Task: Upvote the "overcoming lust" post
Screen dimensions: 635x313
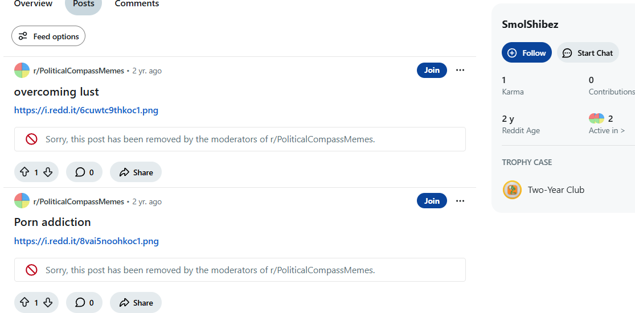Action: 24,172
